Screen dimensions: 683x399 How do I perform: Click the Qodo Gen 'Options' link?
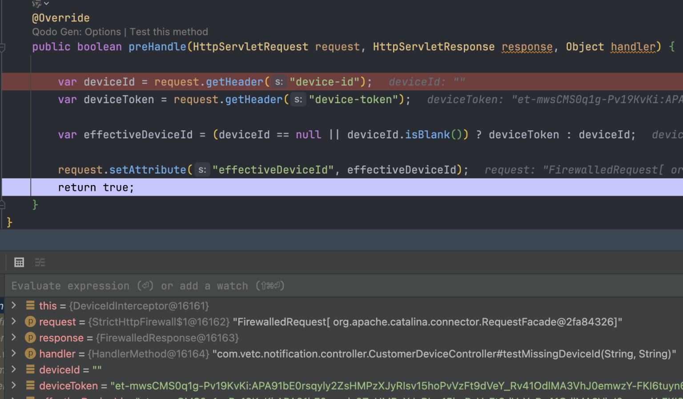coord(103,32)
